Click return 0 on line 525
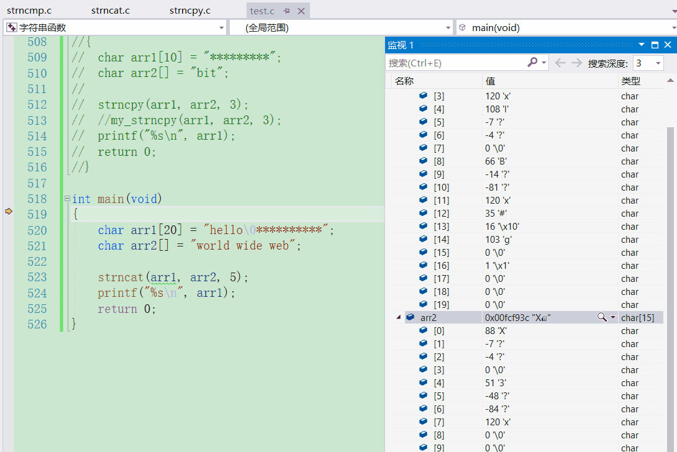 pos(126,309)
